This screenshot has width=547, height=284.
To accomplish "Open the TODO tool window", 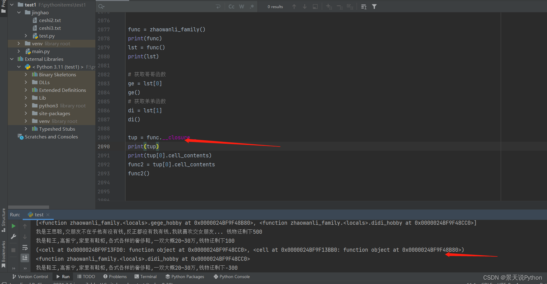I will 86,277.
